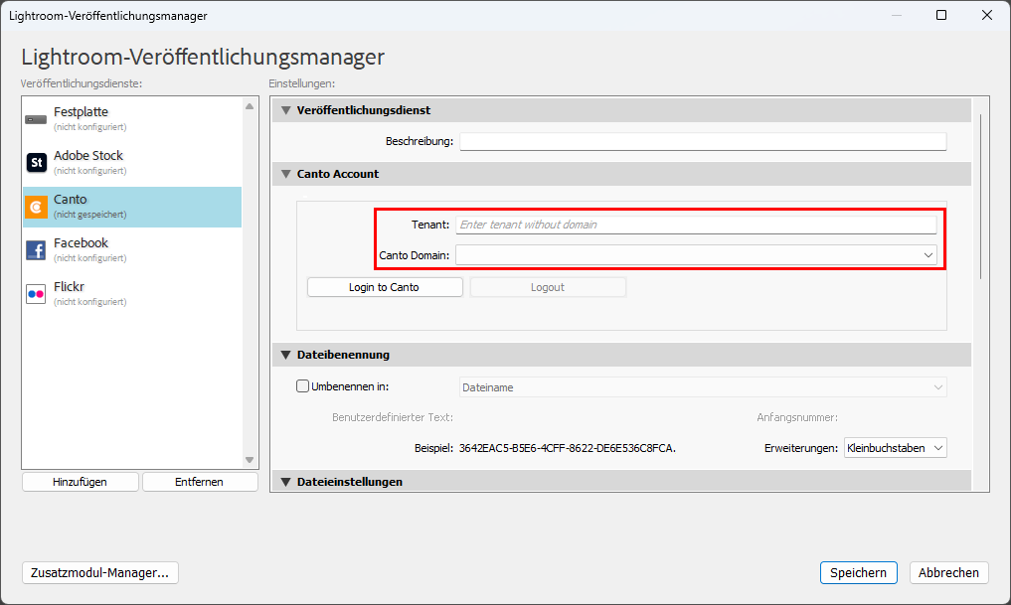
Task: Click Speichern to save settings
Action: 858,573
